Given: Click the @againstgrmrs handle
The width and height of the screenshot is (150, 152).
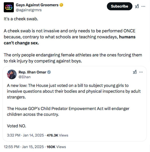Looking at the screenshot, I should (x=29, y=10).
